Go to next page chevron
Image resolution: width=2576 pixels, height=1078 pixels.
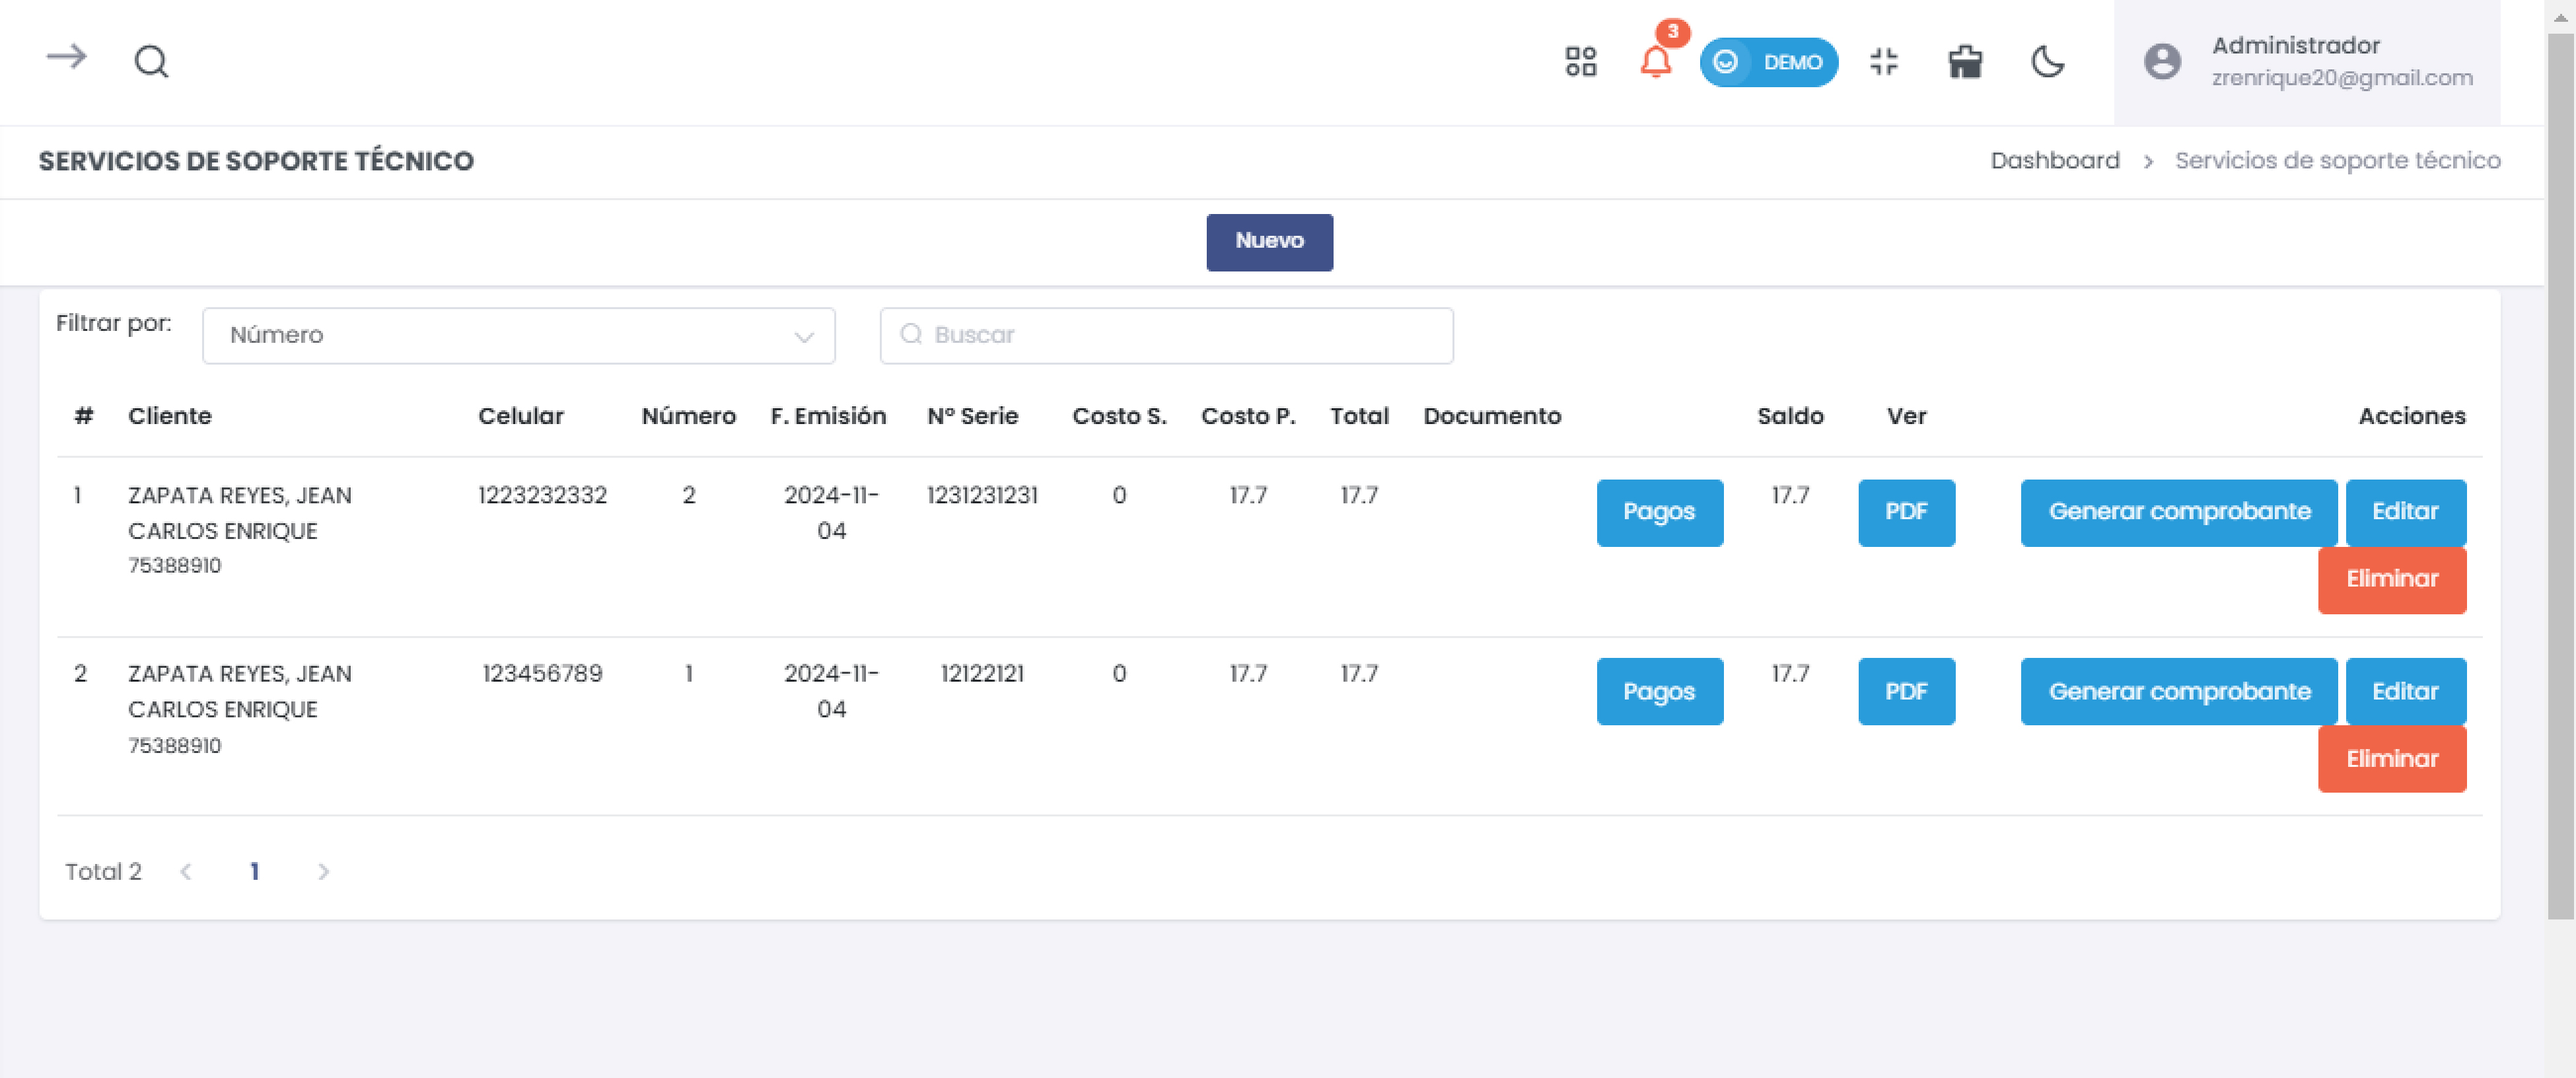(x=323, y=871)
